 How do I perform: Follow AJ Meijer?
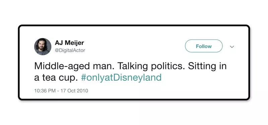coord(204,46)
